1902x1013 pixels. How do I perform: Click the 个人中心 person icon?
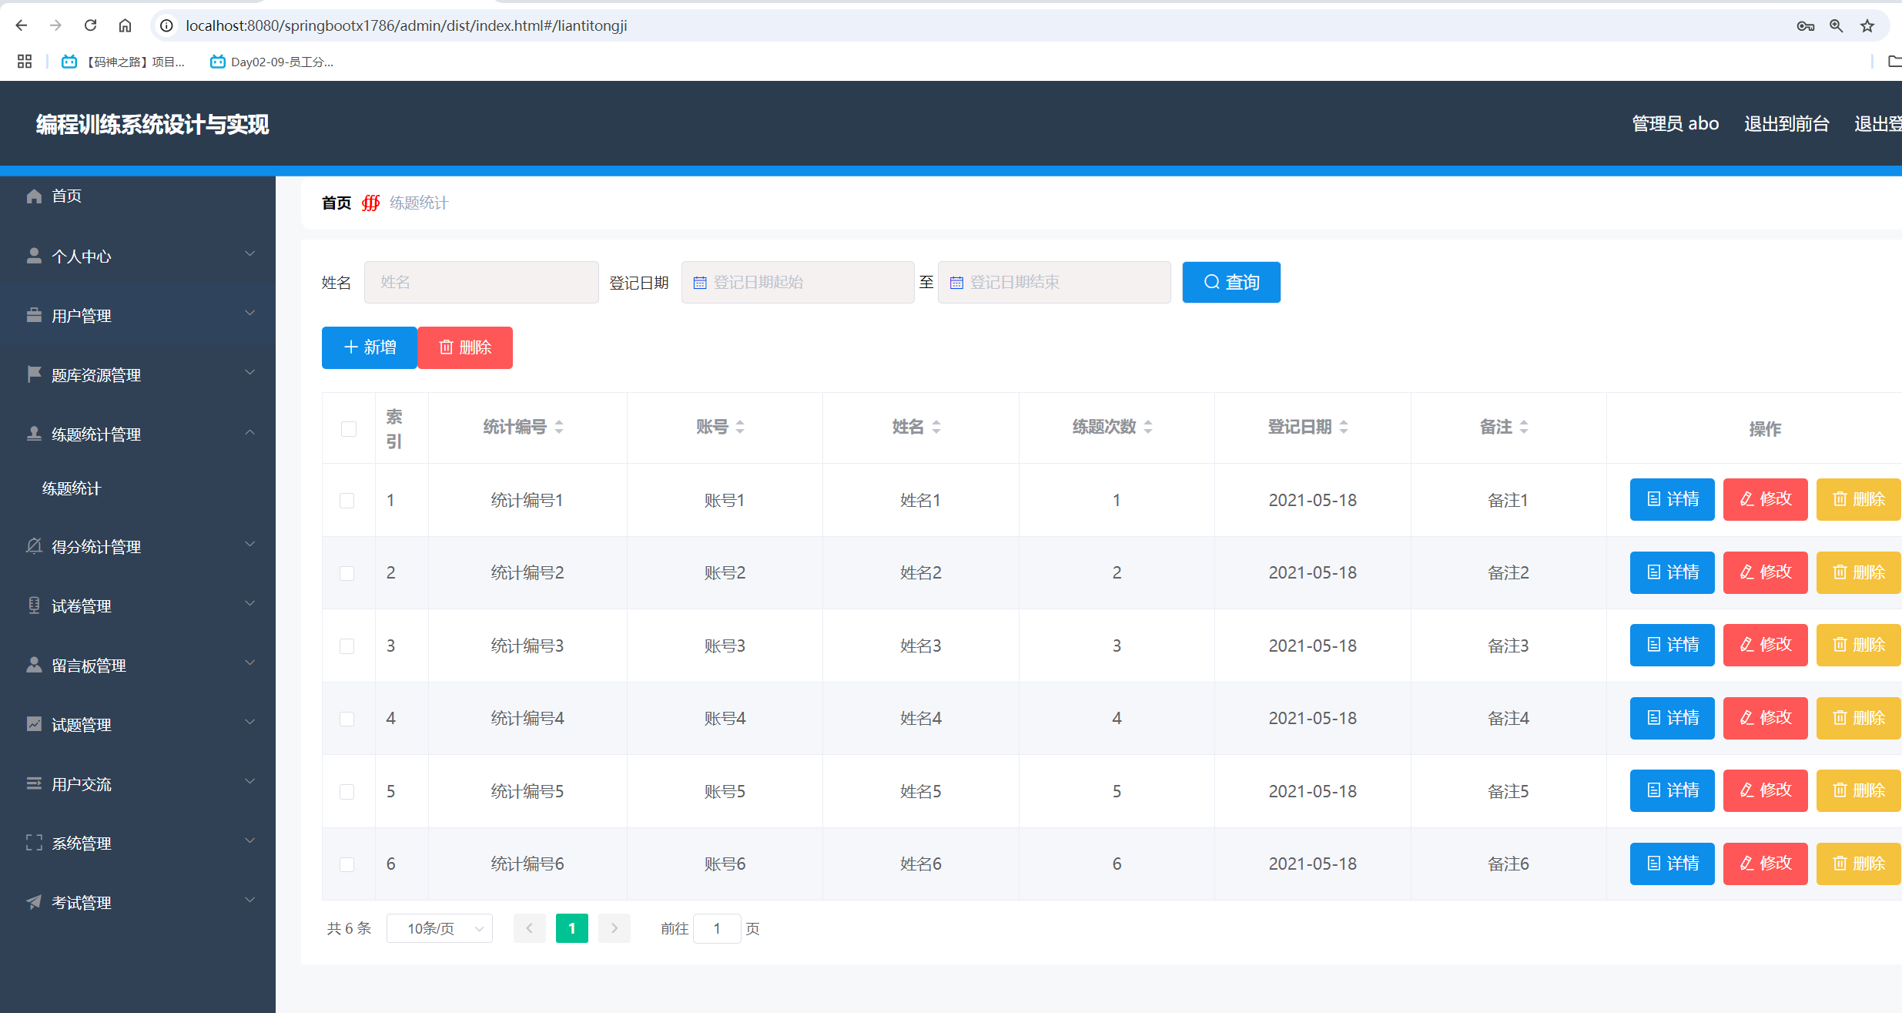(34, 256)
